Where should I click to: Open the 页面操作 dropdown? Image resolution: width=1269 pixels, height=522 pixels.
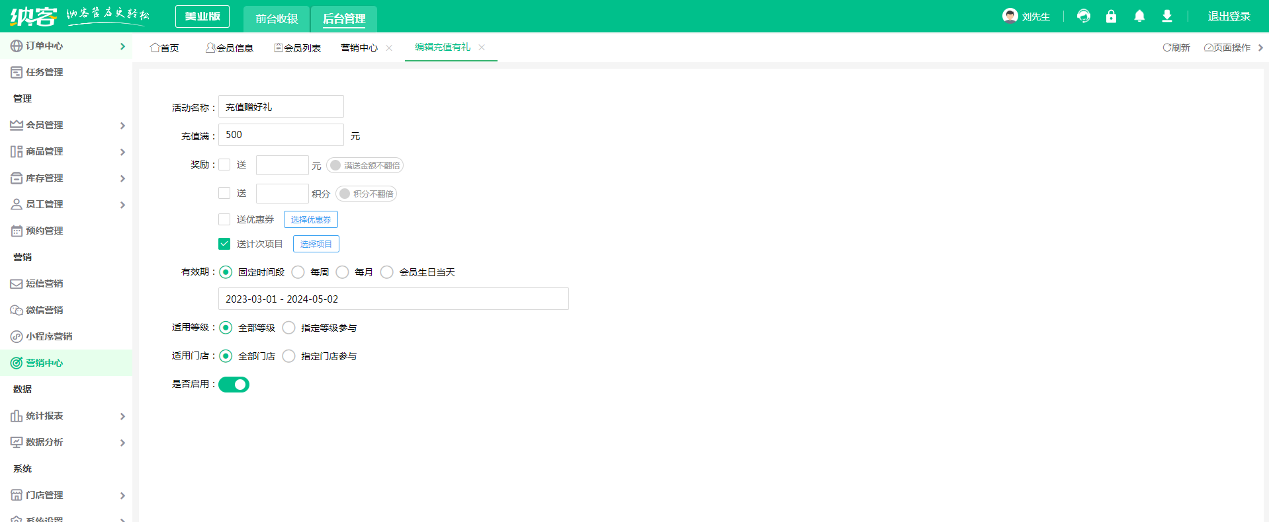coord(1227,48)
